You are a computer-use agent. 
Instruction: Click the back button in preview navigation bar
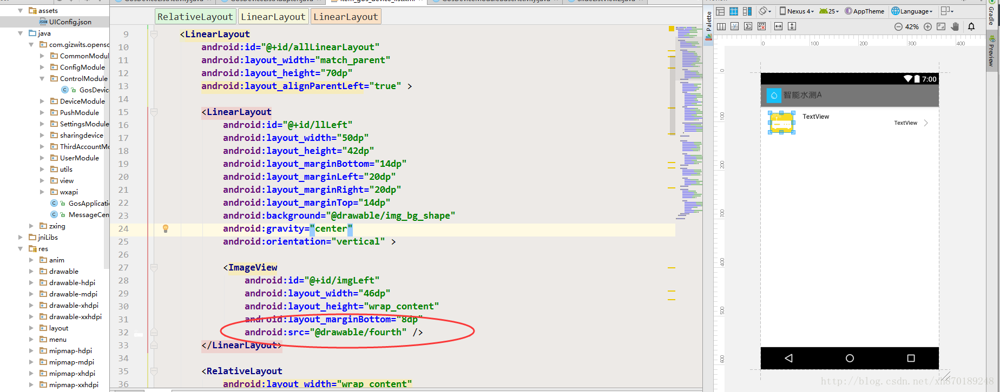(x=789, y=359)
